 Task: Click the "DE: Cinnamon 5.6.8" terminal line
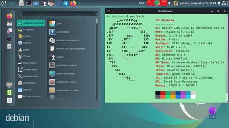(x=170, y=55)
